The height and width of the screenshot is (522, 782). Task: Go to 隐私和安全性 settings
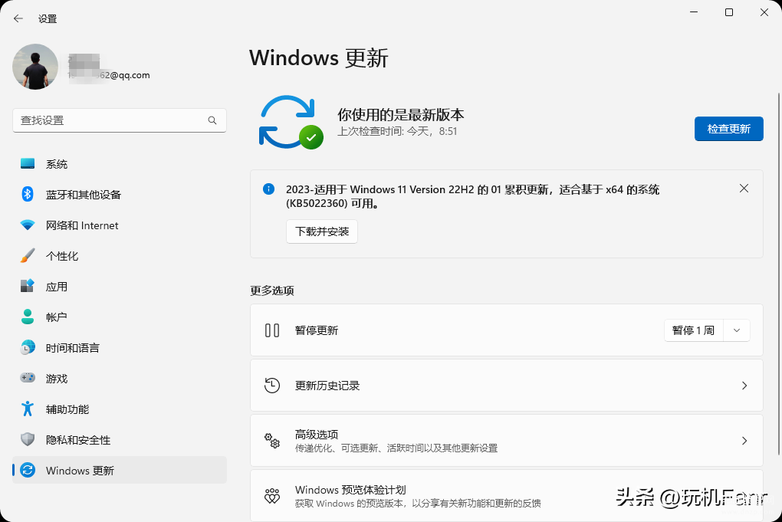pyautogui.click(x=119, y=440)
